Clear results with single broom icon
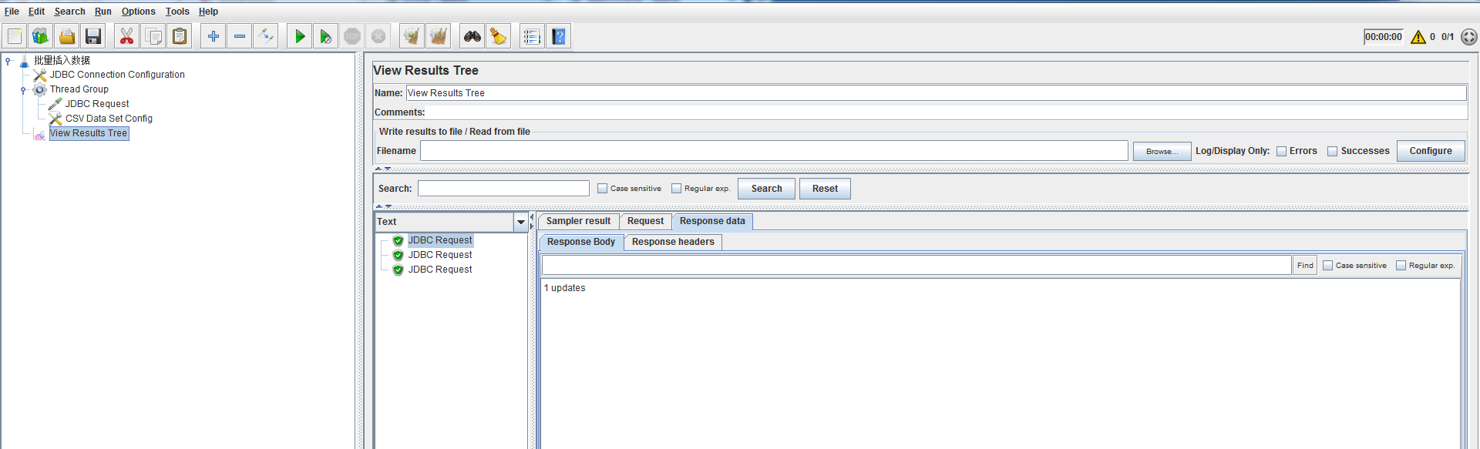 (412, 36)
